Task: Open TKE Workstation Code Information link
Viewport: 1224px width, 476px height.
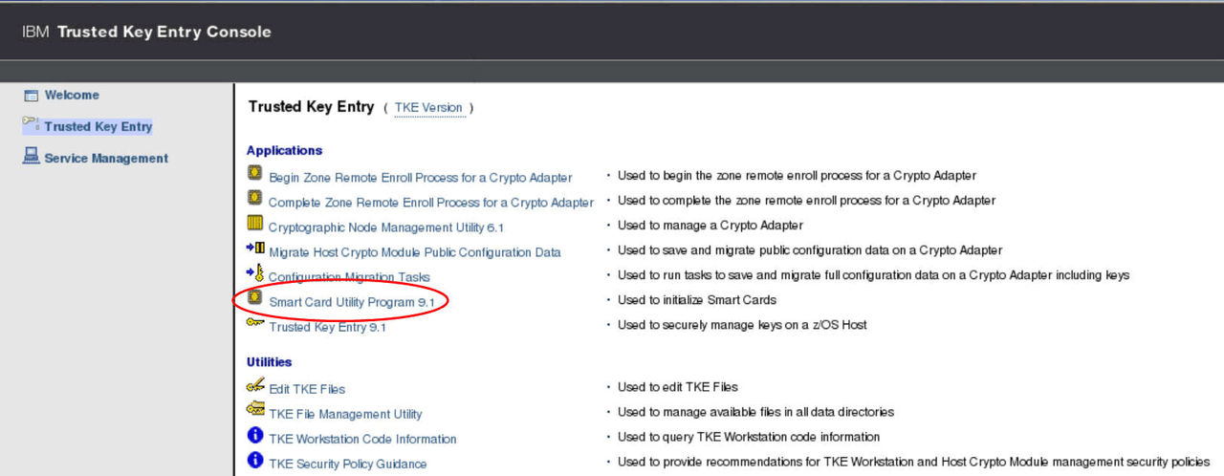Action: point(362,439)
